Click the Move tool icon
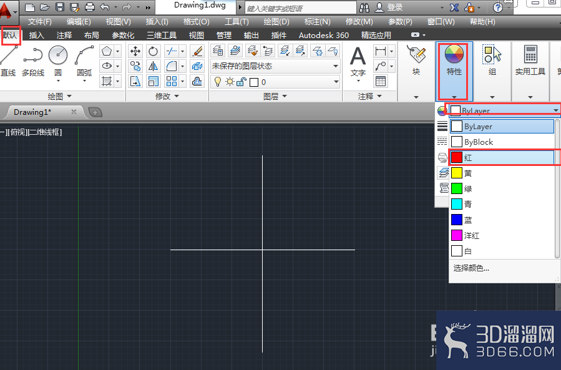This screenshot has width=561, height=370. 135,51
